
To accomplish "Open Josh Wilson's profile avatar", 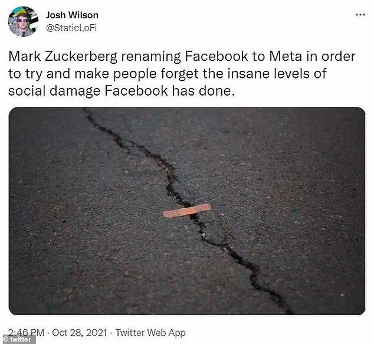I will point(23,21).
